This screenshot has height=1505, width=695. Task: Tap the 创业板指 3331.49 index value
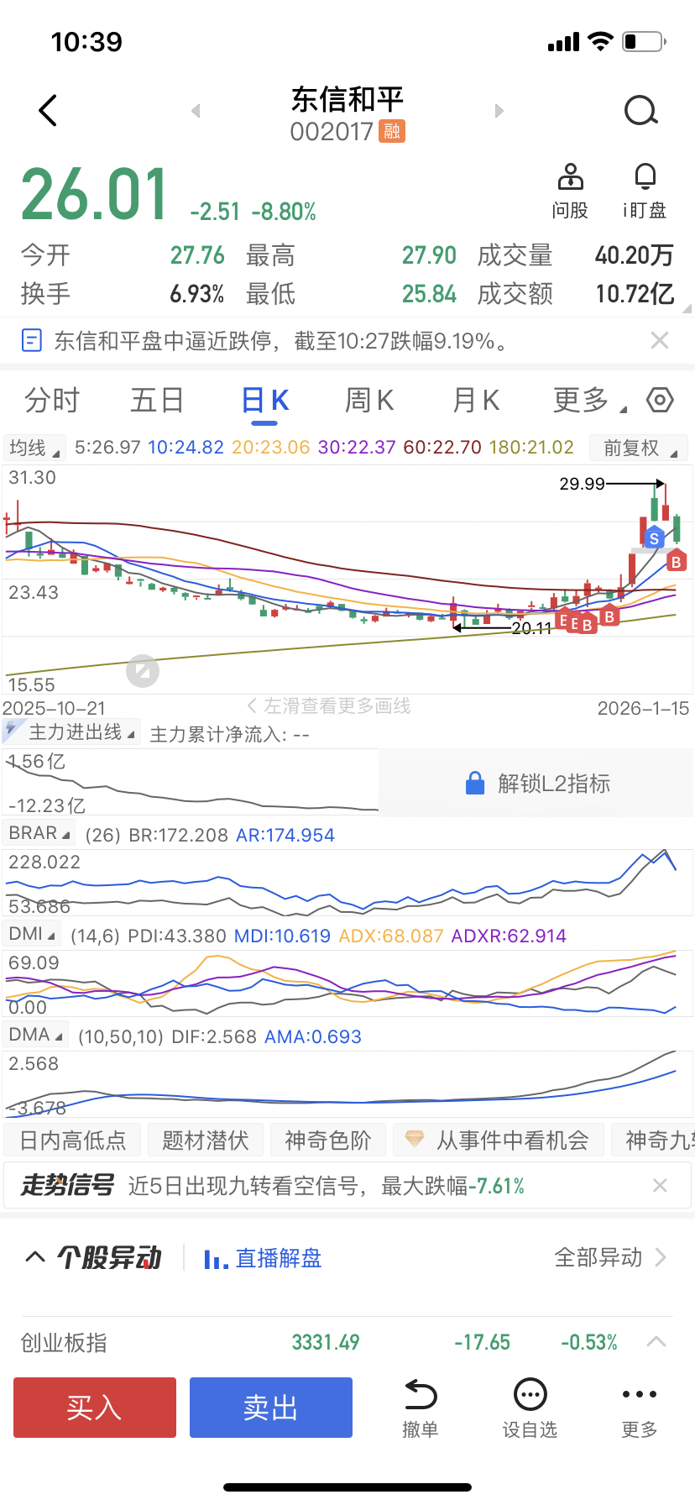[x=326, y=1342]
